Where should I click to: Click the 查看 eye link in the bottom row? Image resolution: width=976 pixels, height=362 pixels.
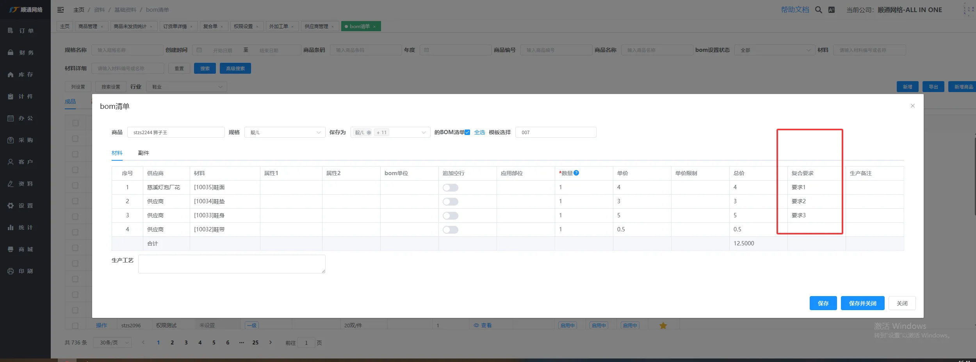[x=483, y=325]
